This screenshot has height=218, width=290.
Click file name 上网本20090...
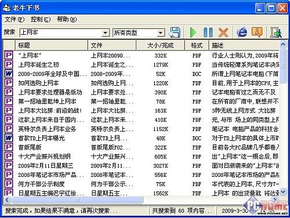click(x=110, y=56)
